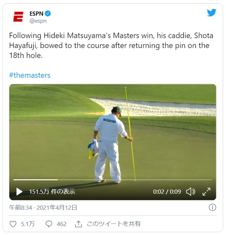The height and width of the screenshot is (235, 226).
Task: Click the tweet text about Hideki Matsuyama
Action: point(111,45)
